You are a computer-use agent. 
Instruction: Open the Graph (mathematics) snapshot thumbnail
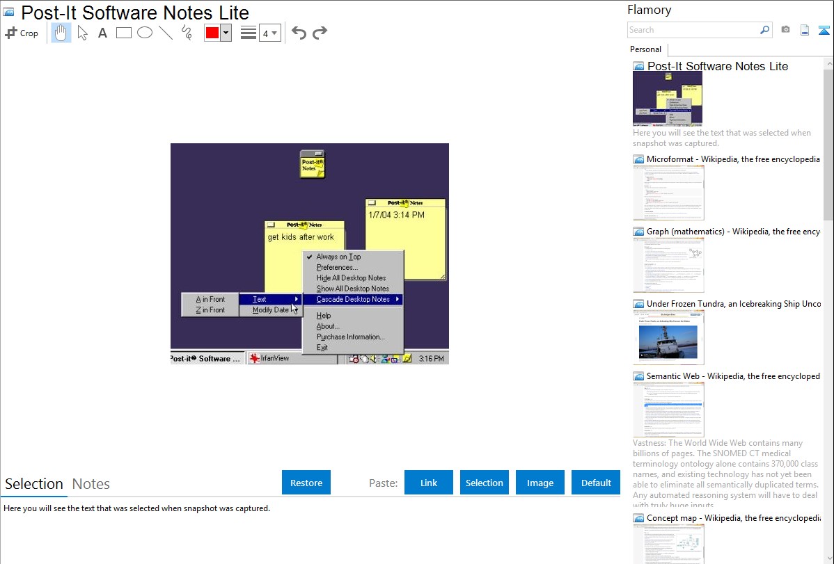click(x=668, y=265)
